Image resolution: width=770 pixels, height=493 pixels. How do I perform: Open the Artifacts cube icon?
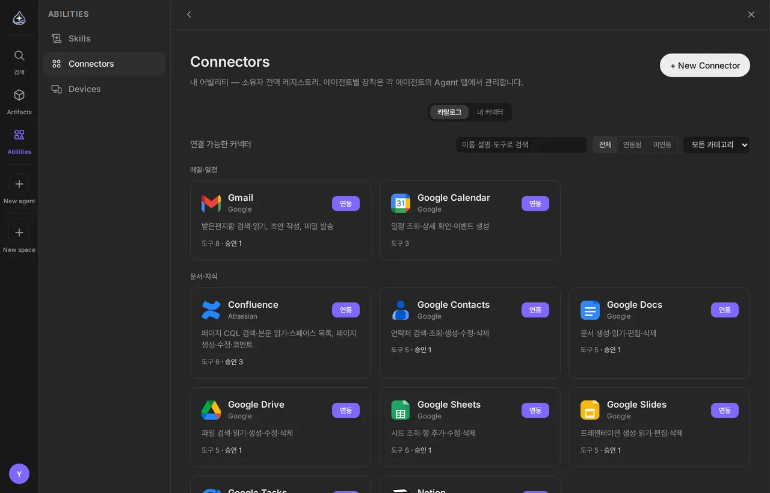tap(19, 95)
